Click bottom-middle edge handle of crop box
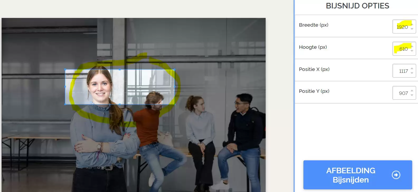The height and width of the screenshot is (192, 418). coord(120,104)
